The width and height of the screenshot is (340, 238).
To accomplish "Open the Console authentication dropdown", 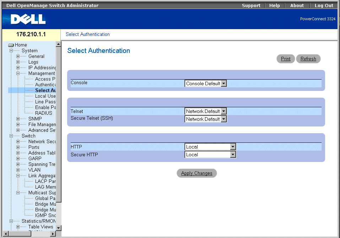I will click(x=206, y=83).
